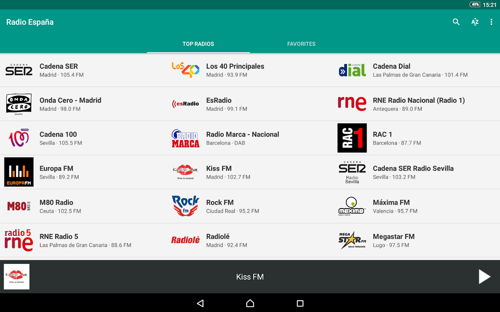Tap the Rock FM logo
500x312 pixels.
tap(185, 206)
